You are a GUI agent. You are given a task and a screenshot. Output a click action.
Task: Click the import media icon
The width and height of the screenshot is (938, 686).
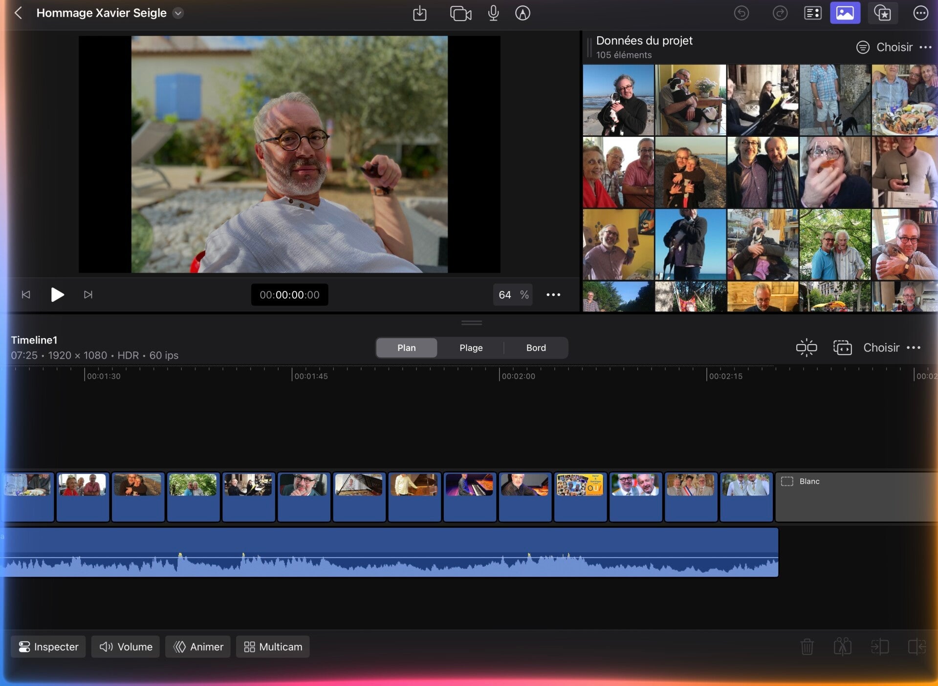419,13
